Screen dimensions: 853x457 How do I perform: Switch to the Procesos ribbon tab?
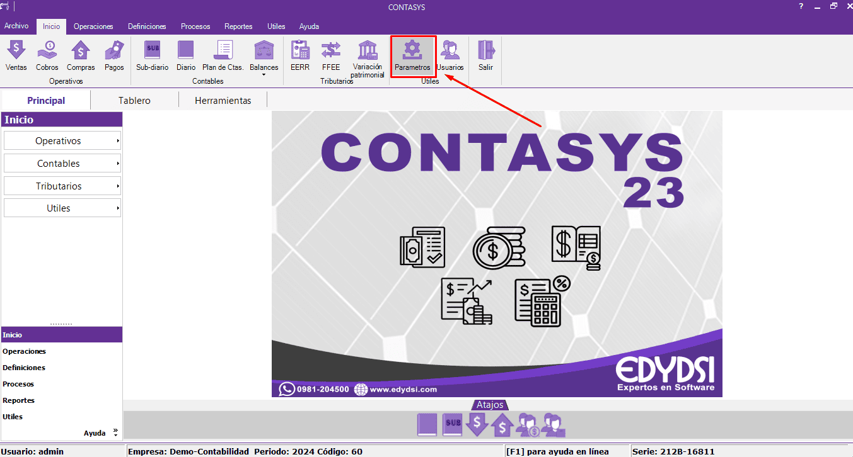click(x=195, y=26)
